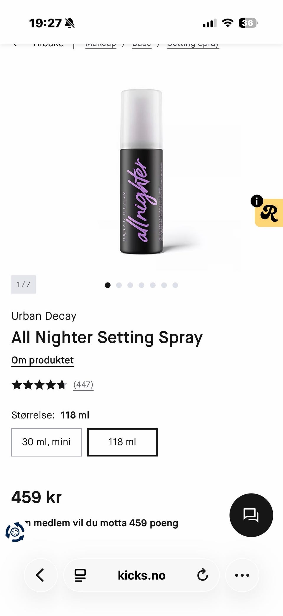Tap the All Nighter product image

141,171
